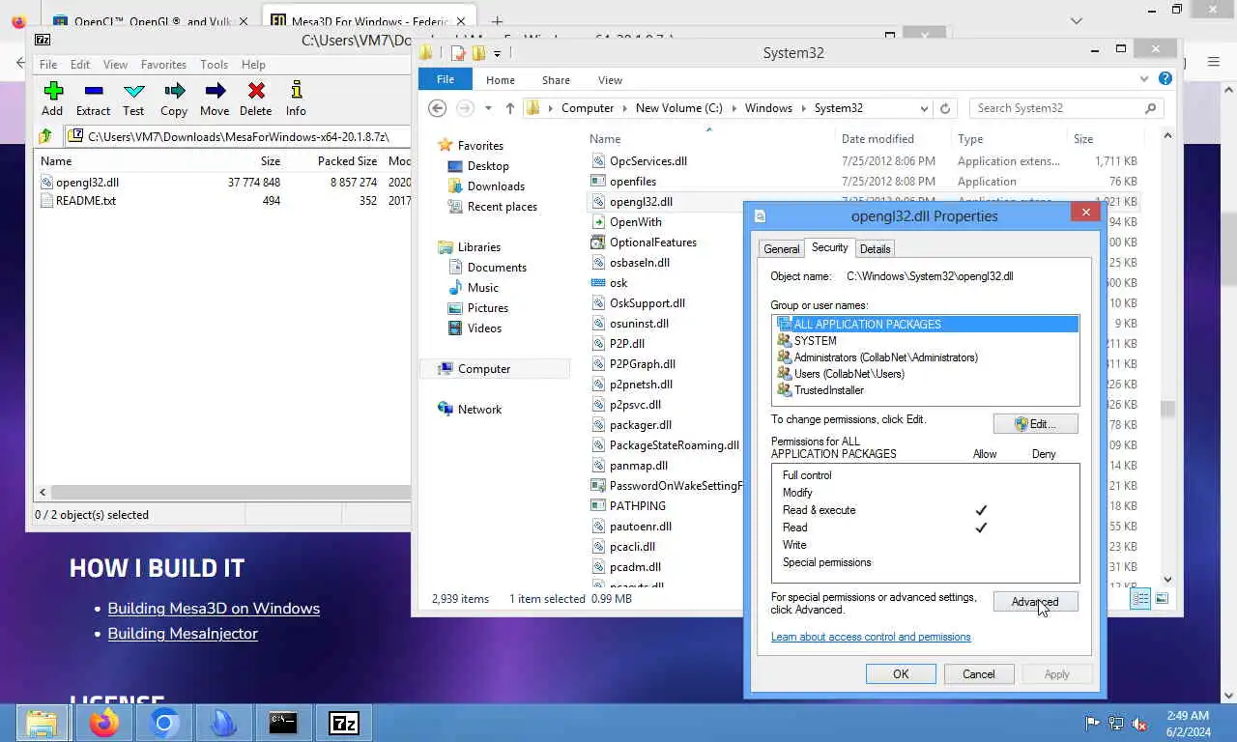This screenshot has width=1237, height=742.
Task: Open the Tools menu in 7-Zip
Action: tap(214, 65)
